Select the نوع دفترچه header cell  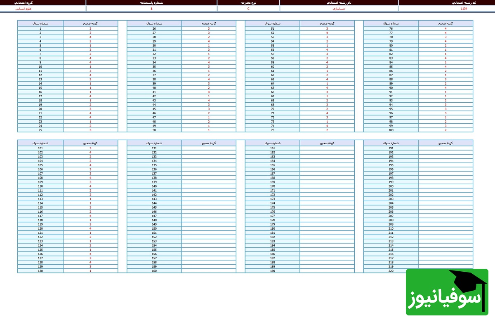tap(248, 2)
